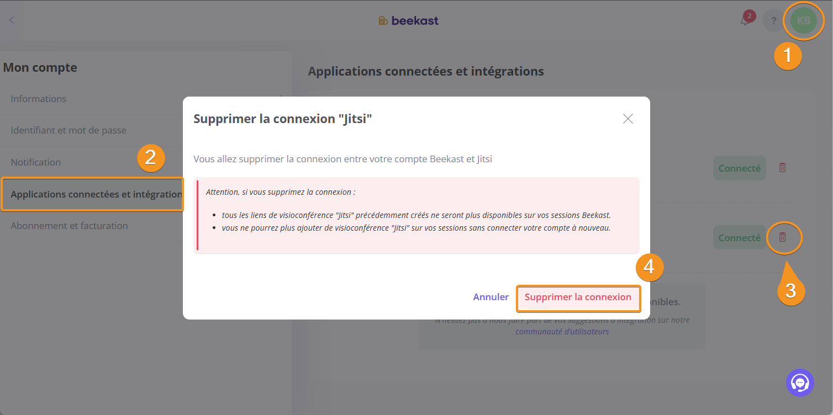Follow the communauté d'utilisateurs link
Image resolution: width=833 pixels, height=415 pixels.
(562, 332)
